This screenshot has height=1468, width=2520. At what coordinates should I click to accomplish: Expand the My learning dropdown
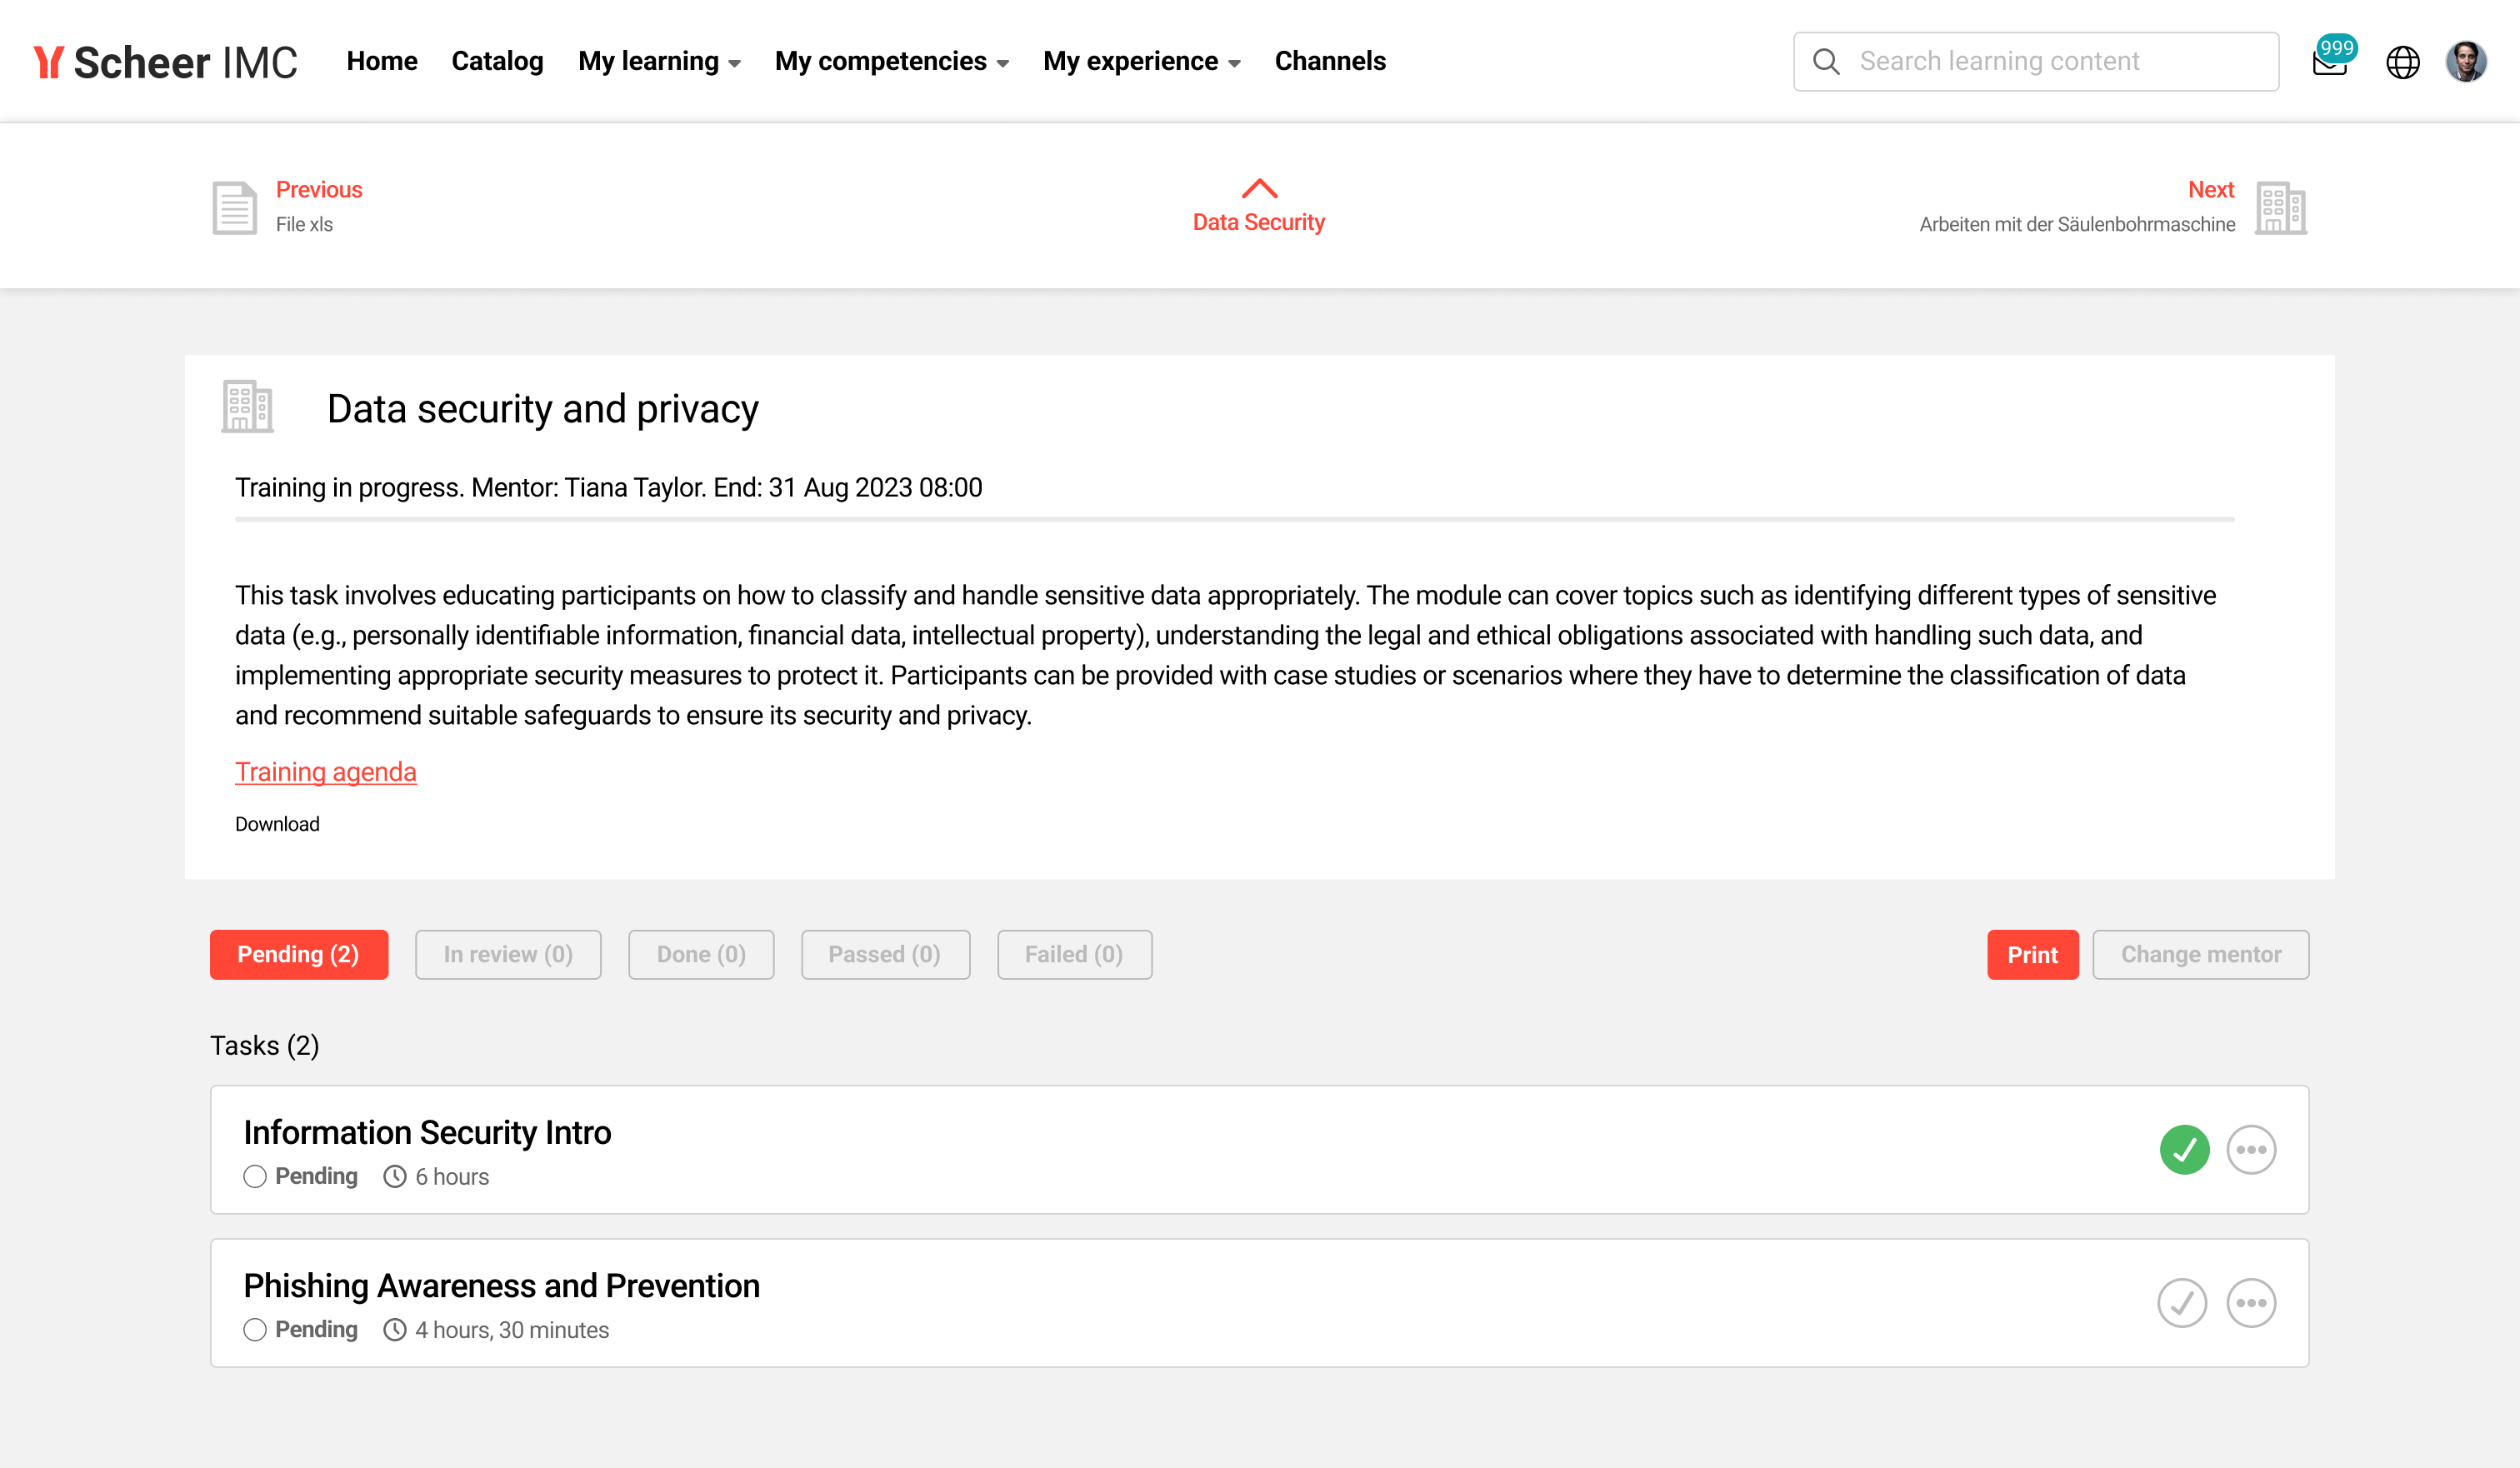coord(659,62)
